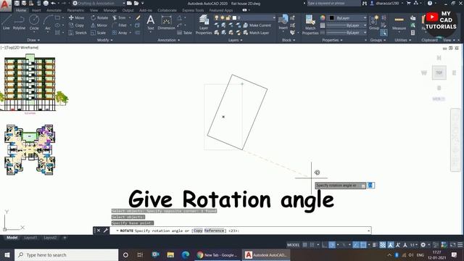Activate the Scale tool
The height and width of the screenshot is (261, 464).
tap(99, 33)
